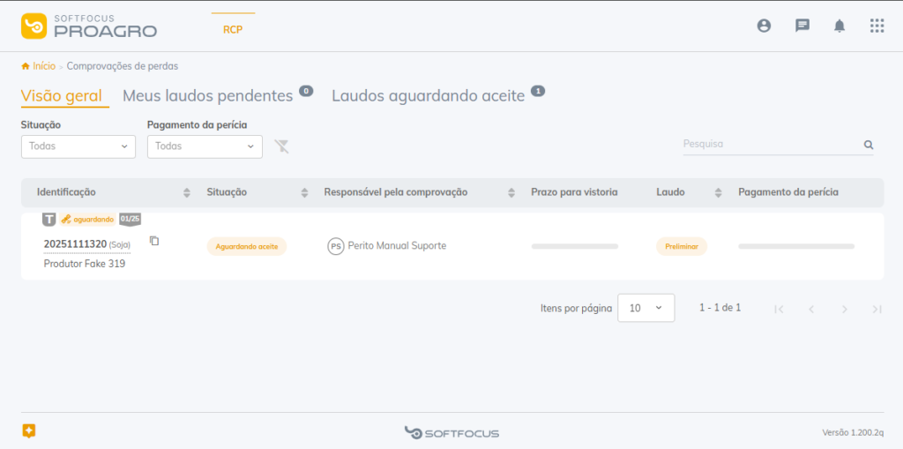903x449 pixels.
Task: Copy identification number 20251111320
Action: click(154, 241)
